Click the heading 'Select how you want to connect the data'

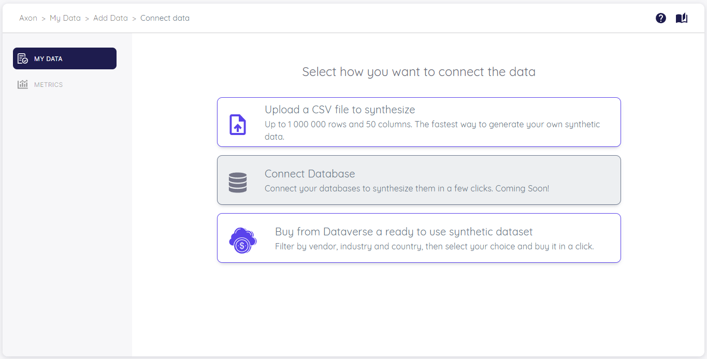[419, 72]
